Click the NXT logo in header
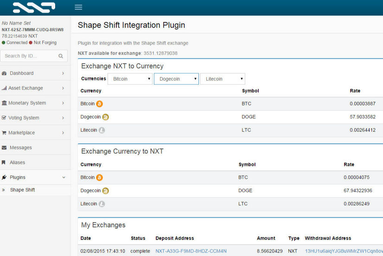 click(34, 7)
